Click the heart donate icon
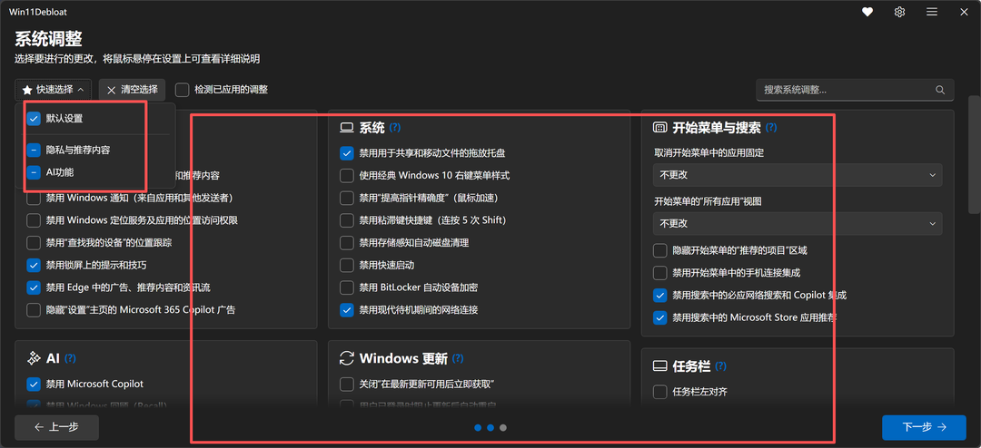This screenshot has height=448, width=981. click(867, 12)
